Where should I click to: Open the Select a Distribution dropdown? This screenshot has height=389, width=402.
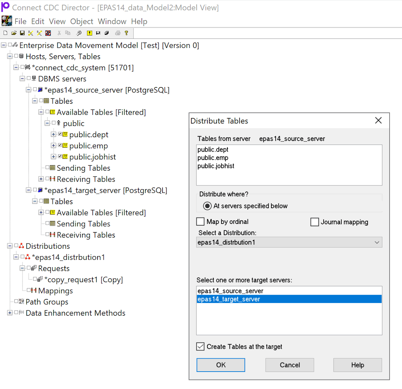376,242
